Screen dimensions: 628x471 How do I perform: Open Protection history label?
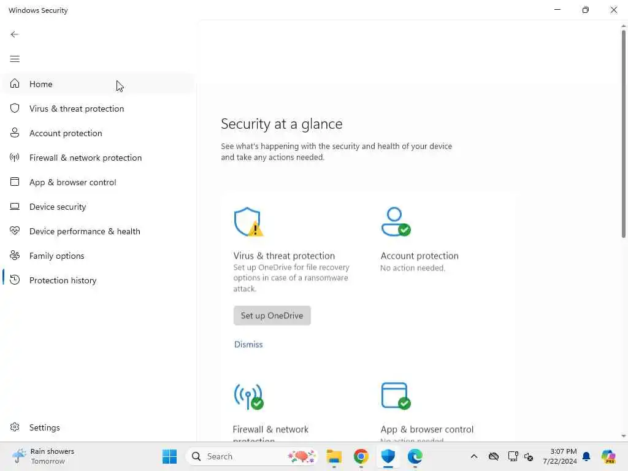tap(63, 280)
